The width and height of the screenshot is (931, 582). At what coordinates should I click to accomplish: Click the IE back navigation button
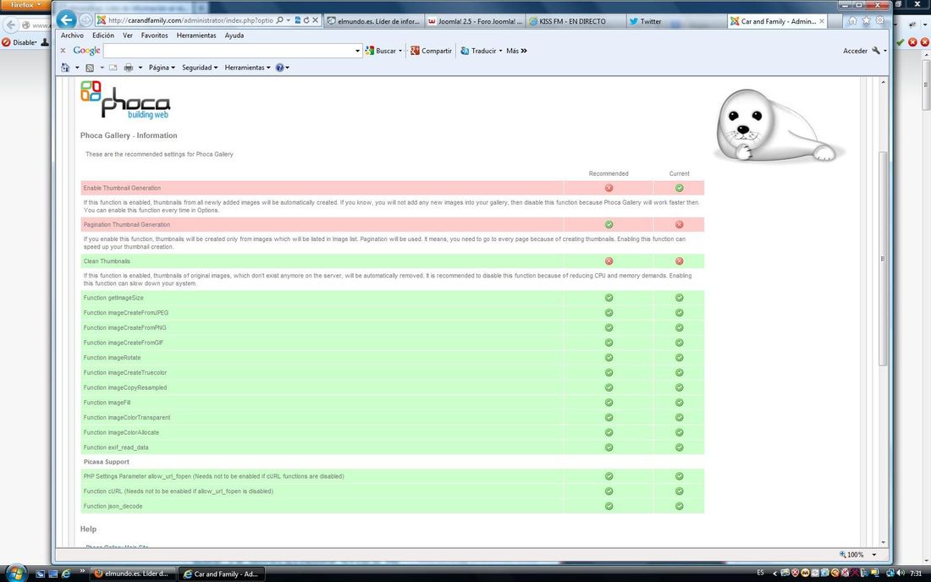tap(66, 20)
